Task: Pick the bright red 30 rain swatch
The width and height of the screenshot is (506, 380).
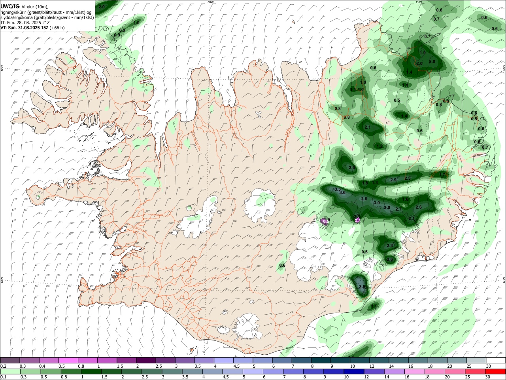Action: [496, 372]
